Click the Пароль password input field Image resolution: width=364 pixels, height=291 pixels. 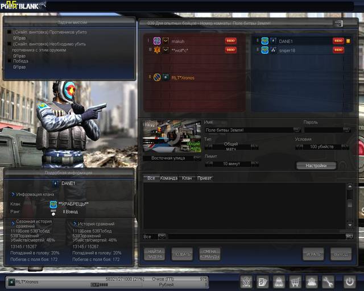click(x=324, y=130)
